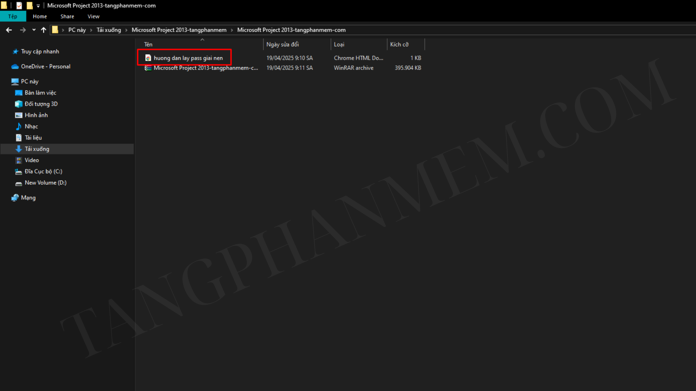Screen dimensions: 696x391
Task: Select Microsoft Project 2013 WinRAR archive file
Action: coord(205,68)
